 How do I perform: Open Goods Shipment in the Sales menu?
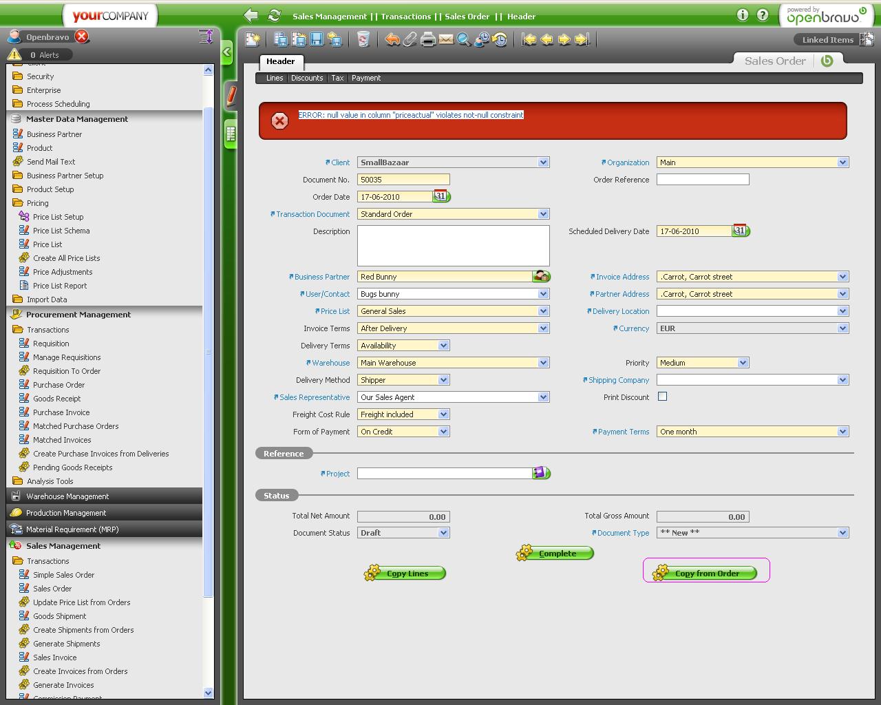click(x=60, y=616)
